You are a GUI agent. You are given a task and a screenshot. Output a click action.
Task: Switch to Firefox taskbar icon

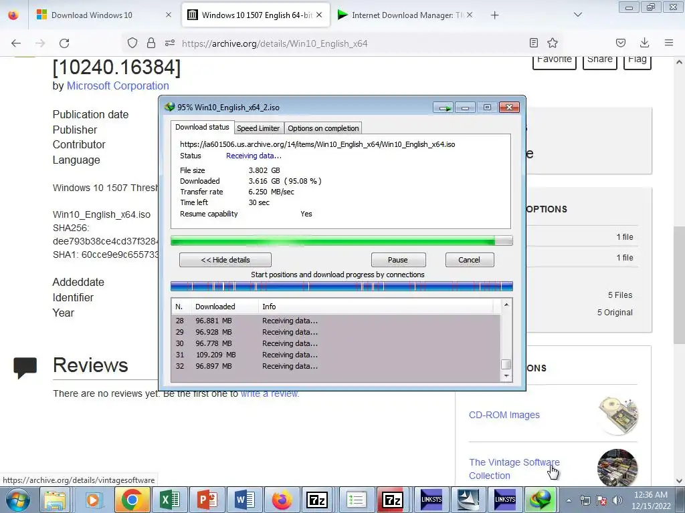point(282,500)
